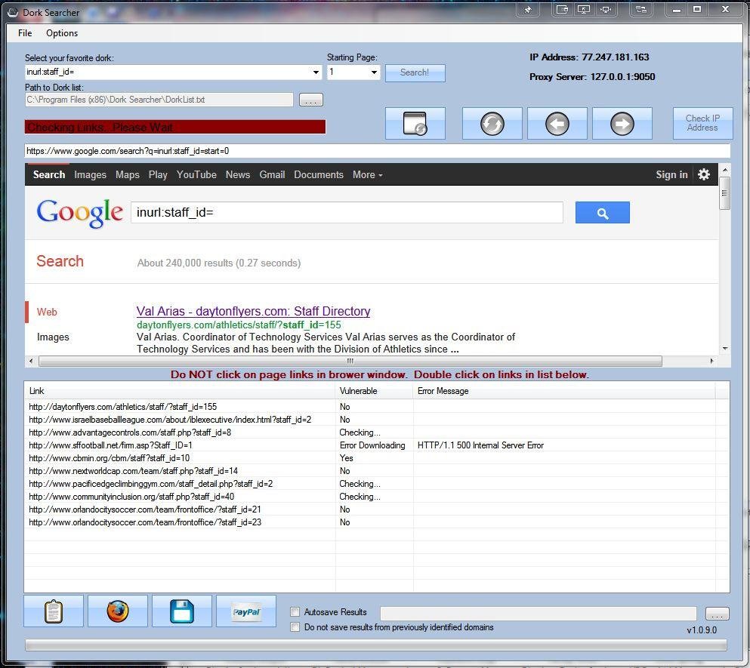Click Google settings gear icon
The height and width of the screenshot is (668, 750).
pos(704,174)
